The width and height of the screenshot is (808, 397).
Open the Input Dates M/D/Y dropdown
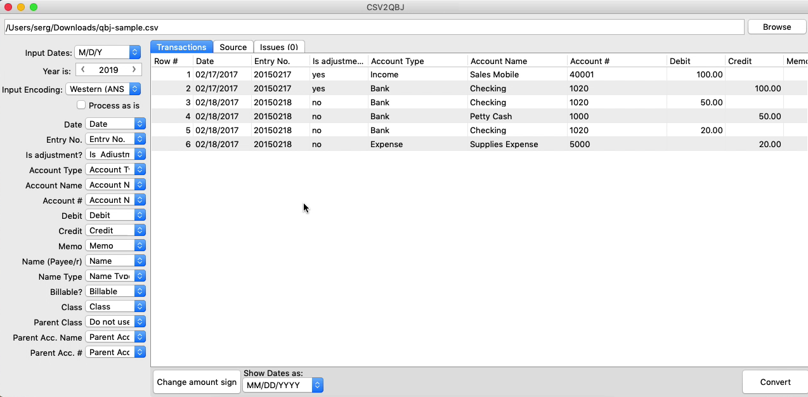tap(108, 52)
